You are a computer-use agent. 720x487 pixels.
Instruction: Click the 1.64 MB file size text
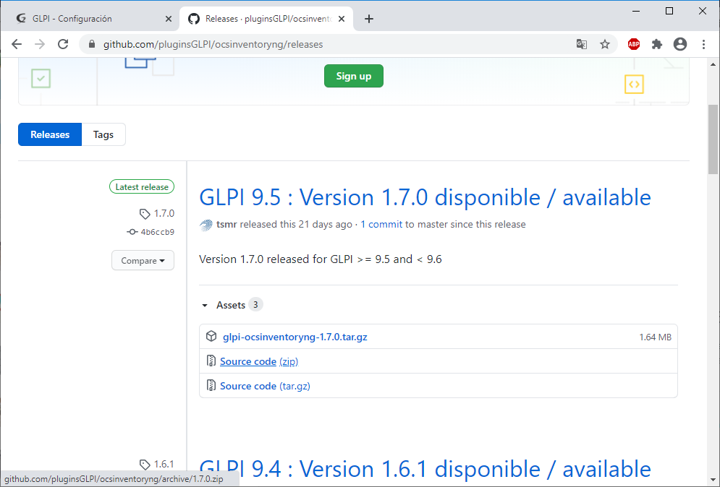pyautogui.click(x=656, y=337)
